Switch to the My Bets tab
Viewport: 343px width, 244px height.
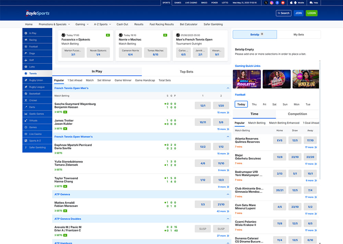(x=299, y=35)
